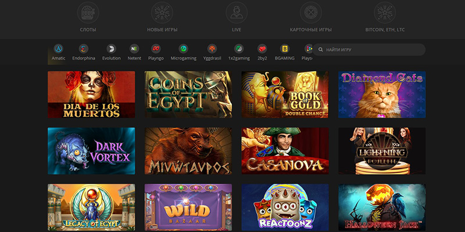Click the Microgaming provider name
The height and width of the screenshot is (232, 465).
tap(183, 59)
